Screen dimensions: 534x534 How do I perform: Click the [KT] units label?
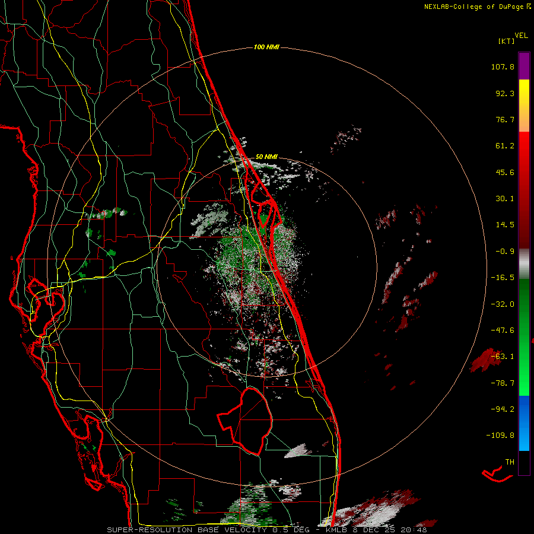(507, 41)
